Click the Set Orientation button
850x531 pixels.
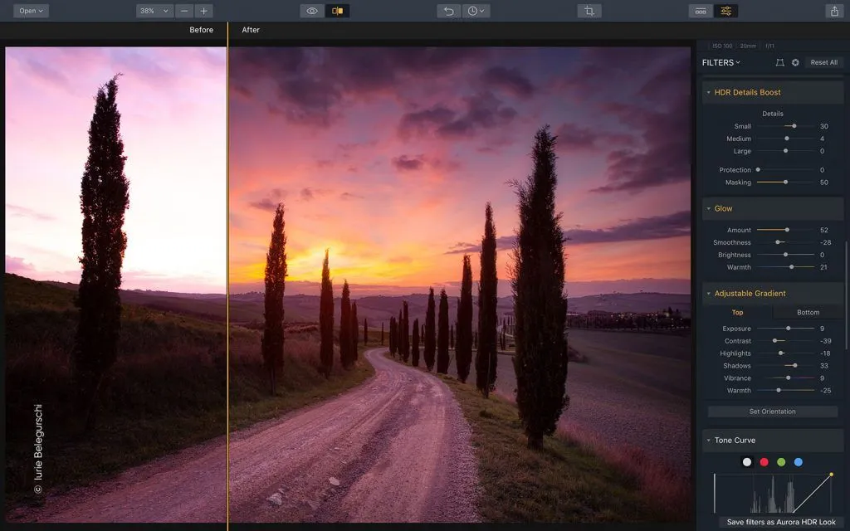coord(772,412)
